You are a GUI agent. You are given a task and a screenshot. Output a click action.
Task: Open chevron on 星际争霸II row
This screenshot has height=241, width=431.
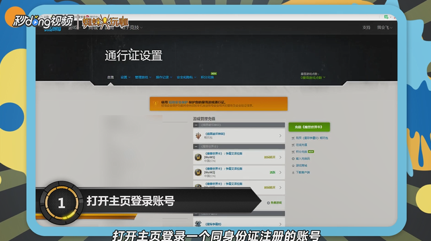[x=280, y=224]
